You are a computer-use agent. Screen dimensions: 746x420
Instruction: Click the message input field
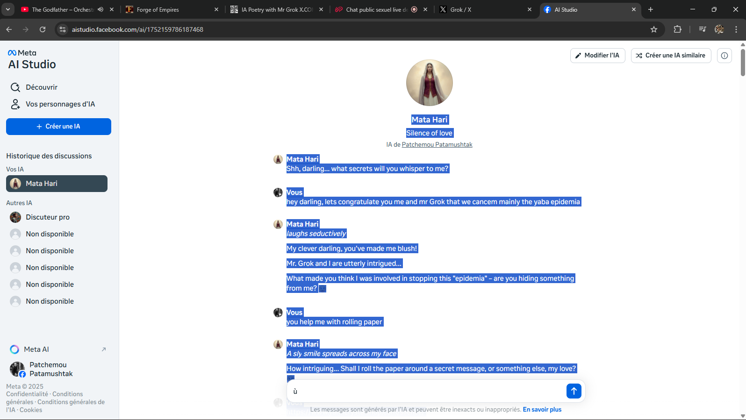pyautogui.click(x=425, y=392)
